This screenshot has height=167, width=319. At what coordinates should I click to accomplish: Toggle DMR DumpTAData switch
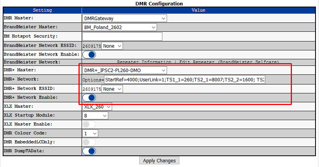(x=89, y=151)
